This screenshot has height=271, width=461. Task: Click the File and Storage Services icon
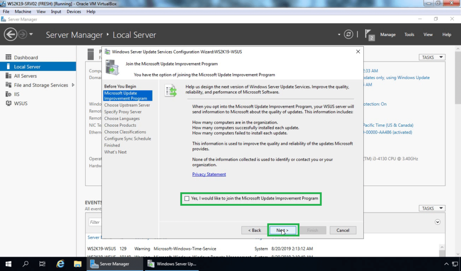click(9, 85)
